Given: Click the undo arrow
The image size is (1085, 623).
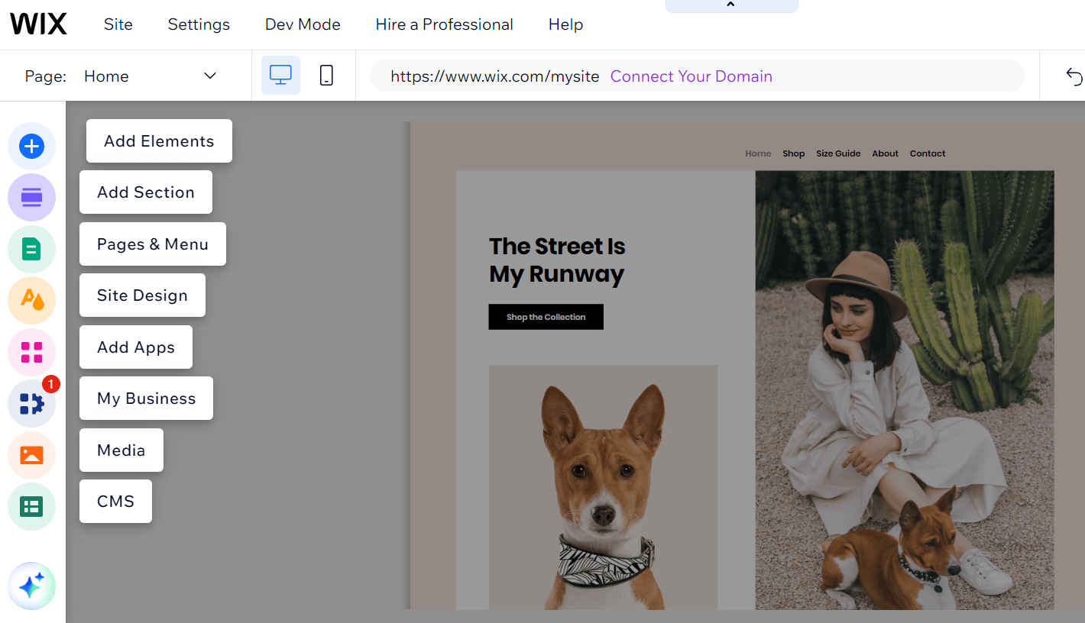Looking at the screenshot, I should (1074, 76).
